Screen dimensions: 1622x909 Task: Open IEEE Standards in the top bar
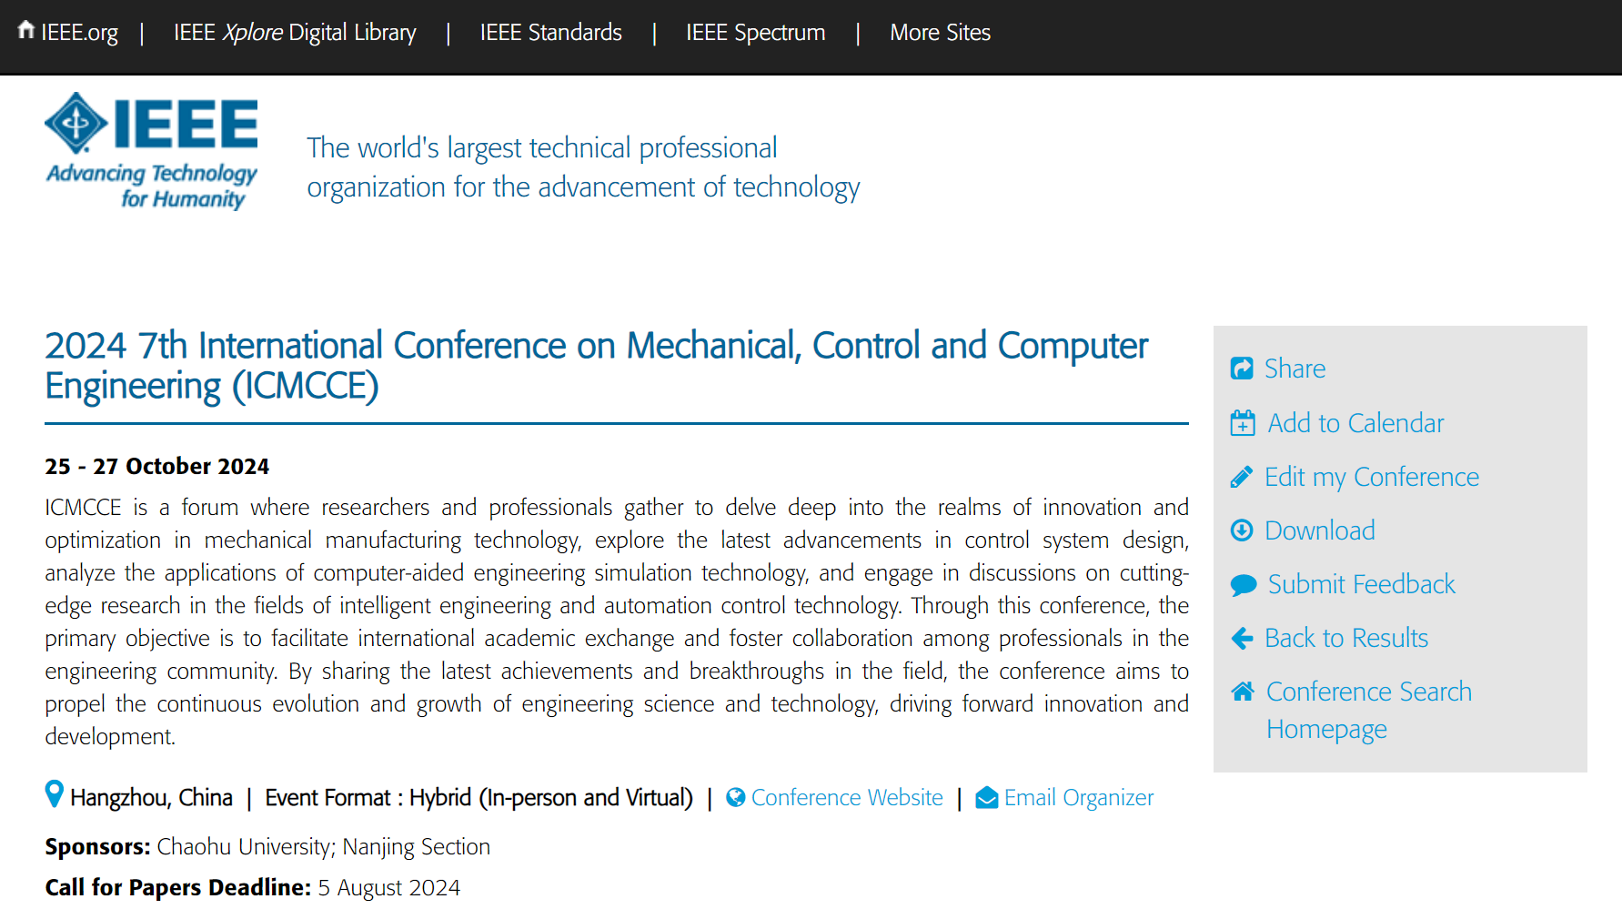[551, 33]
